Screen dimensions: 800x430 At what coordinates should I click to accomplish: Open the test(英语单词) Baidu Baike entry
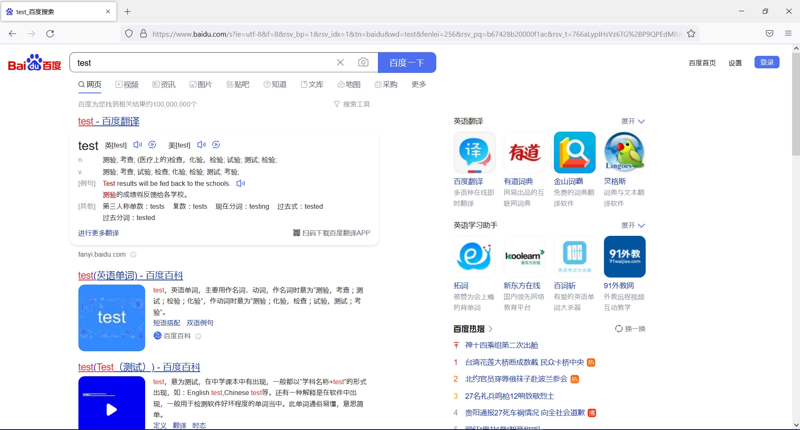coord(130,275)
